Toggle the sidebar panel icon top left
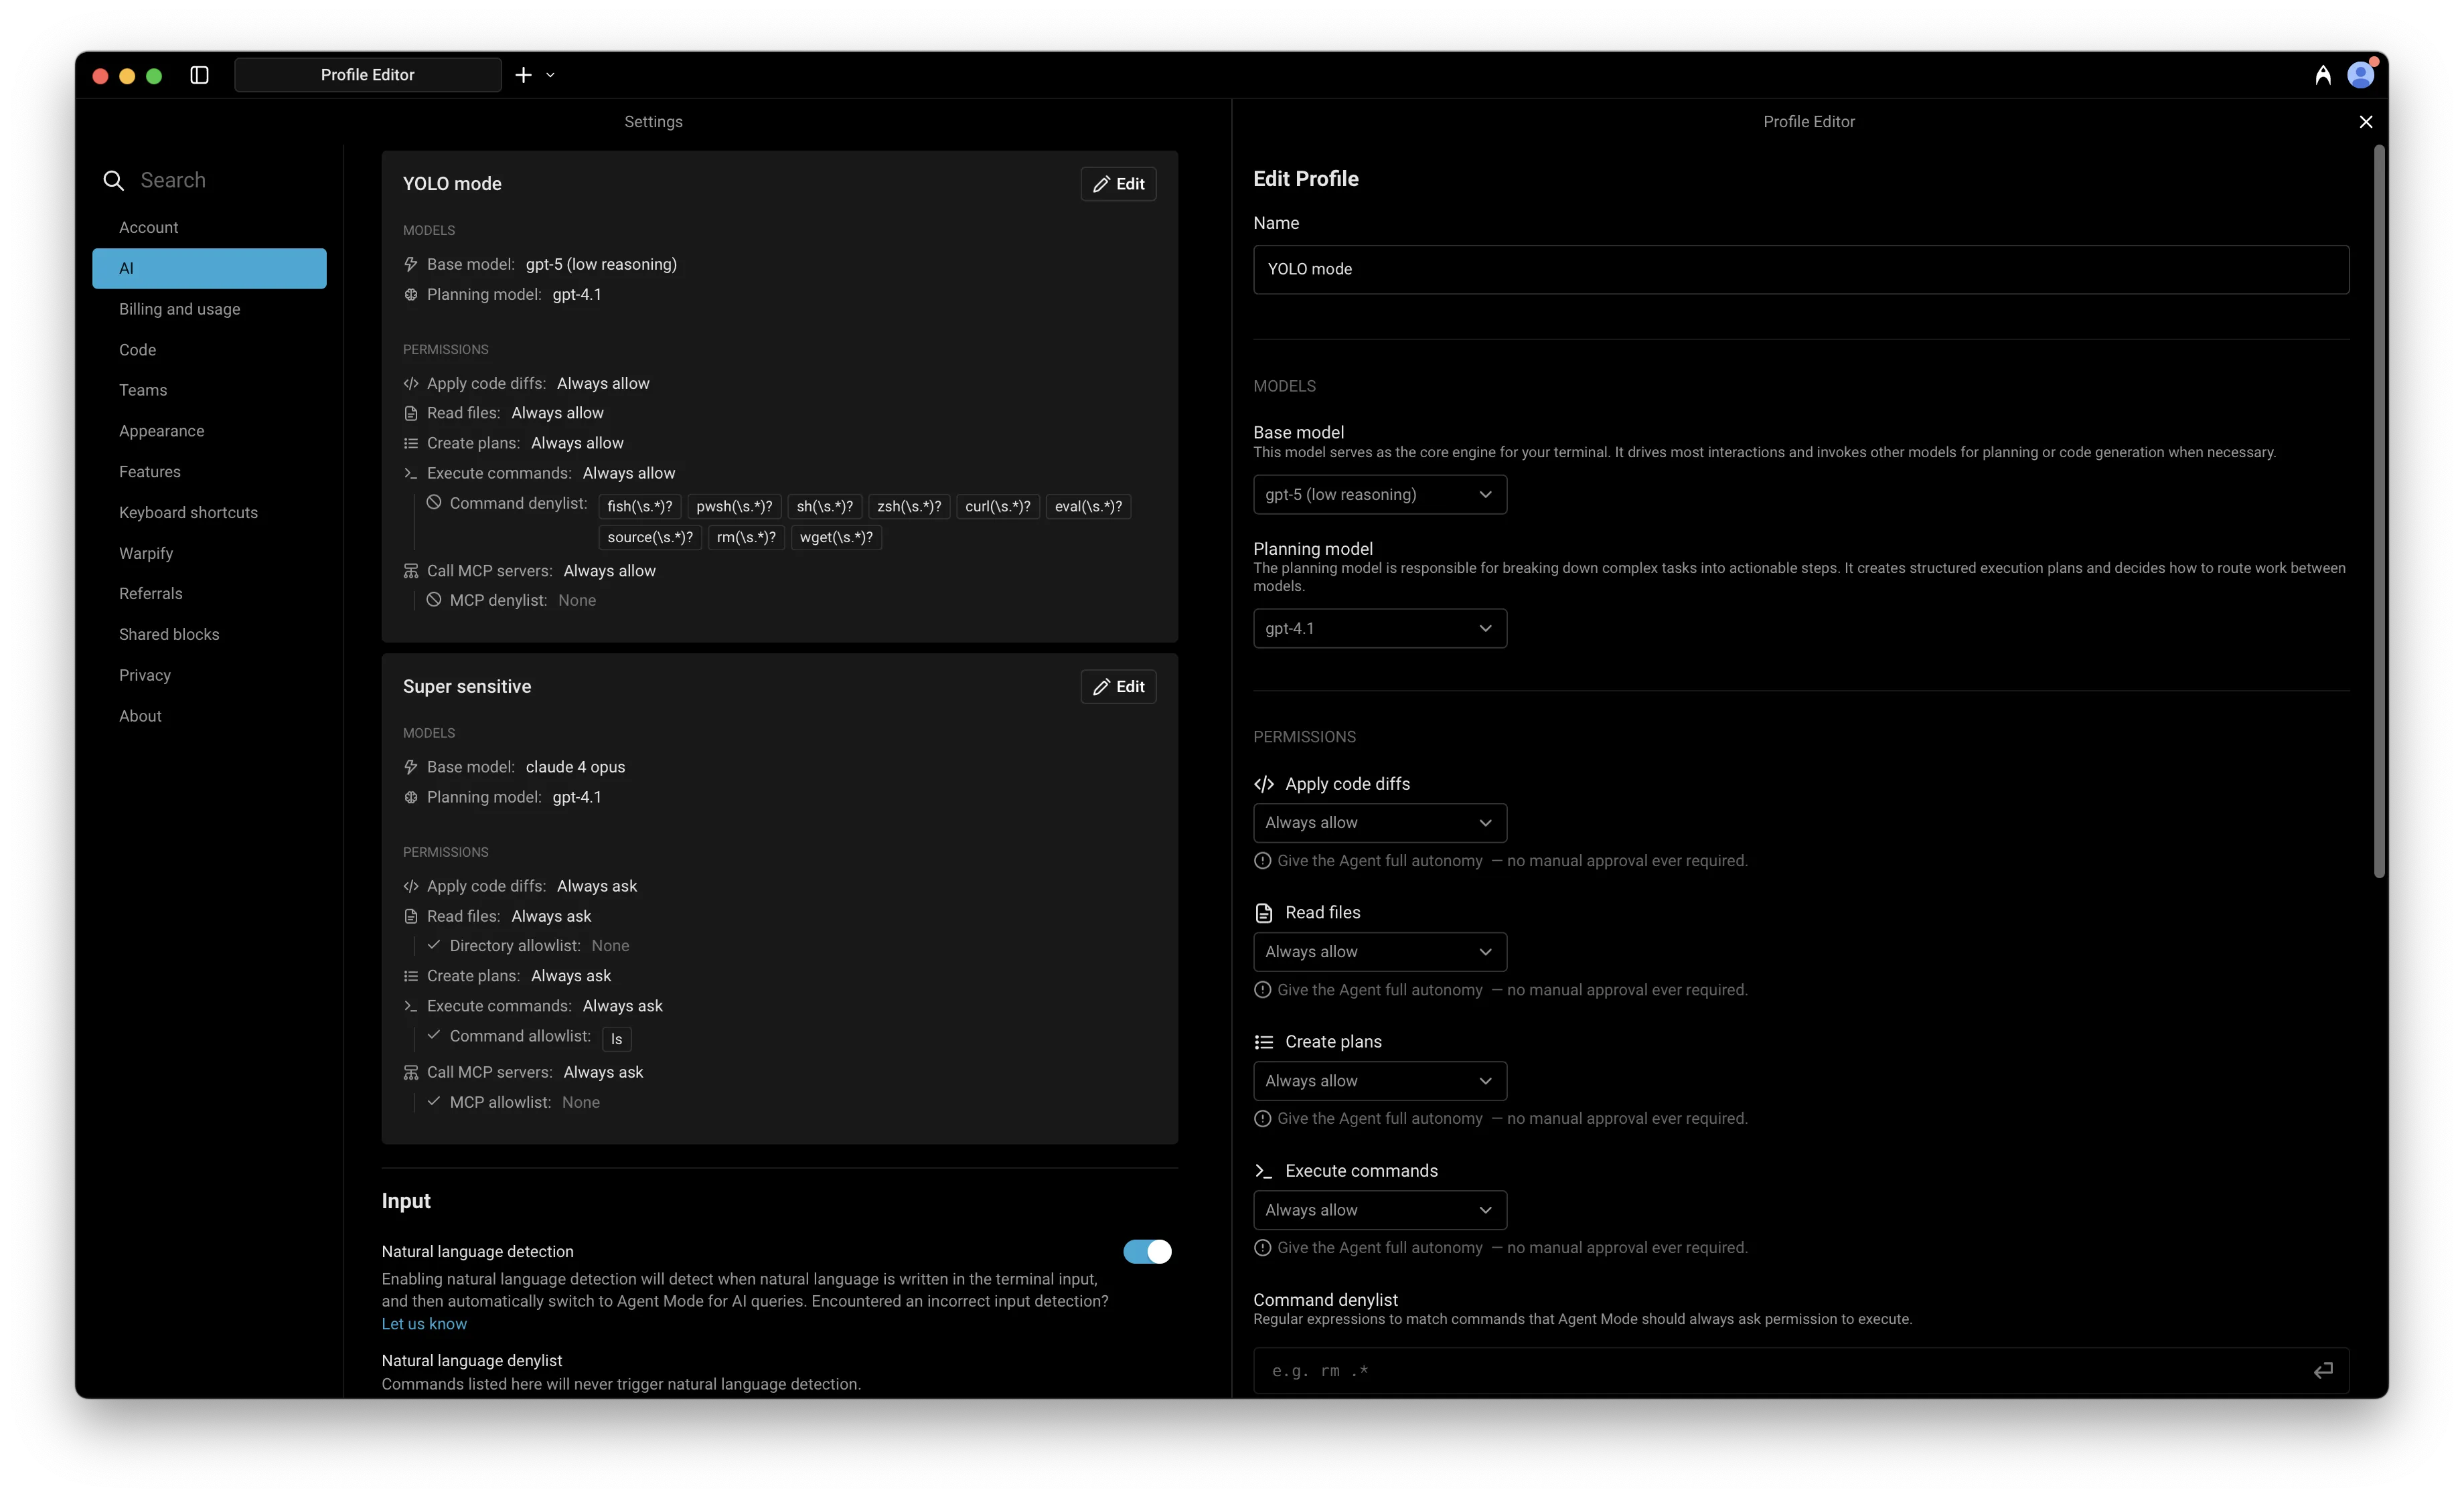The height and width of the screenshot is (1498, 2464). 198,75
